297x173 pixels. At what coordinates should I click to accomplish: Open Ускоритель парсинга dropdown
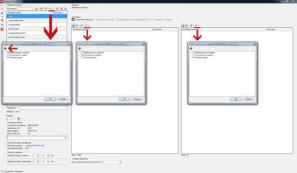click(83, 19)
